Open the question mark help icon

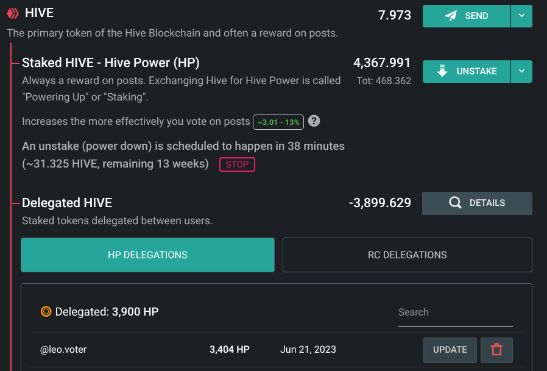(314, 121)
